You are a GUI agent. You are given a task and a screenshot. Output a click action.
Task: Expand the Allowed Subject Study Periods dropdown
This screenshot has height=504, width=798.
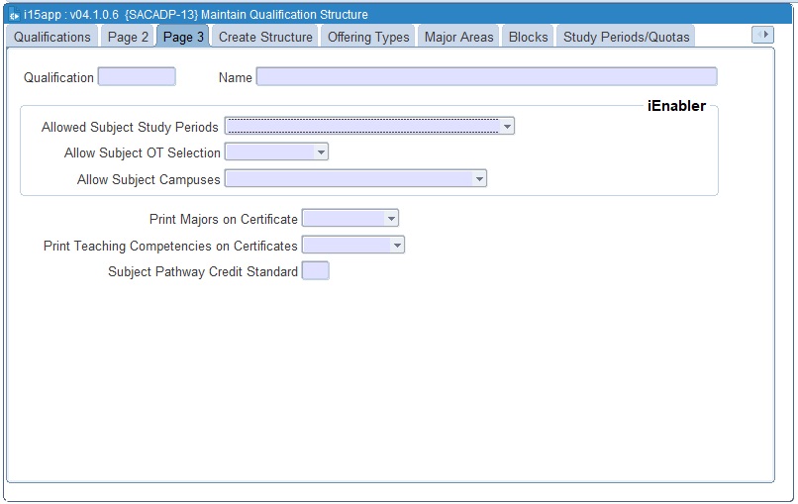click(x=507, y=127)
